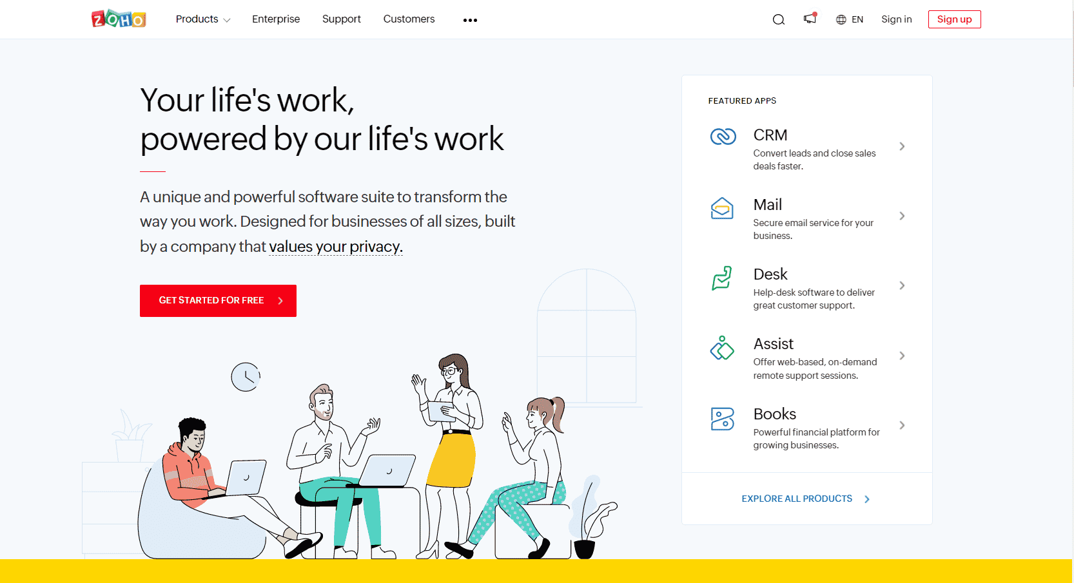The height and width of the screenshot is (583, 1074).
Task: Open the CRM row chevron
Action: (x=902, y=146)
